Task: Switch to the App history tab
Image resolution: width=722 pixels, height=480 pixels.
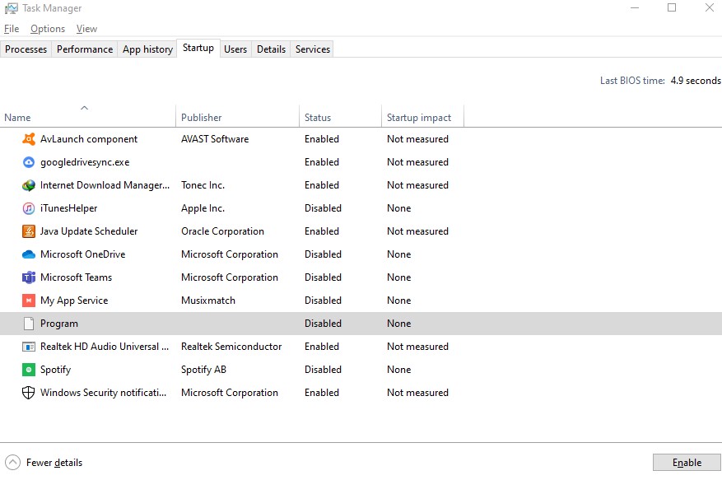Action: pyautogui.click(x=147, y=49)
